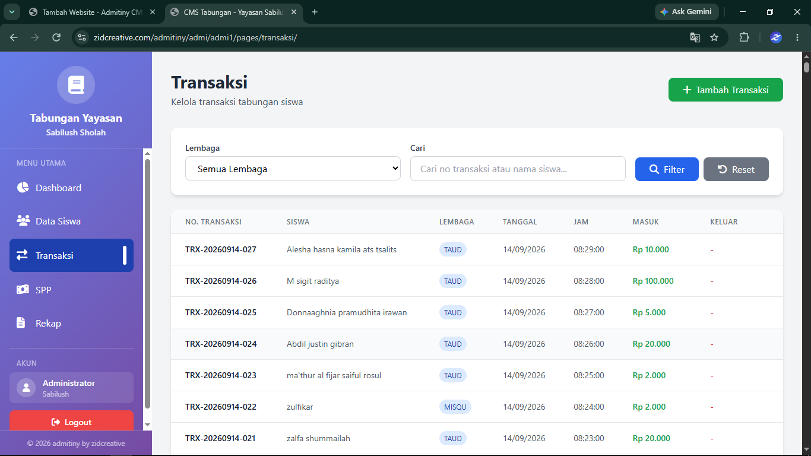The width and height of the screenshot is (811, 456).
Task: Click the Dashboard pie chart icon
Action: tap(23, 188)
